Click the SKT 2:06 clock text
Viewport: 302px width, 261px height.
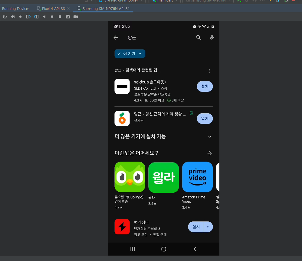(x=122, y=27)
